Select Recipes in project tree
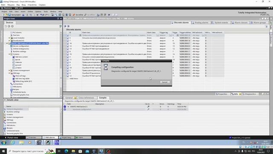The image size is (273, 154). point(16,89)
